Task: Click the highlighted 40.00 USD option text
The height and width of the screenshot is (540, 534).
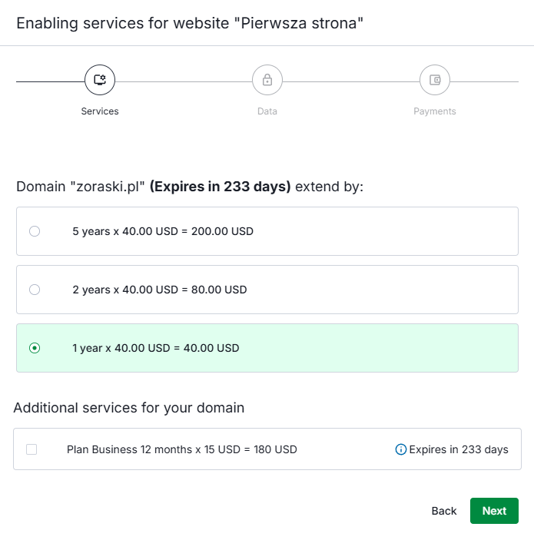Action: pyautogui.click(x=156, y=348)
